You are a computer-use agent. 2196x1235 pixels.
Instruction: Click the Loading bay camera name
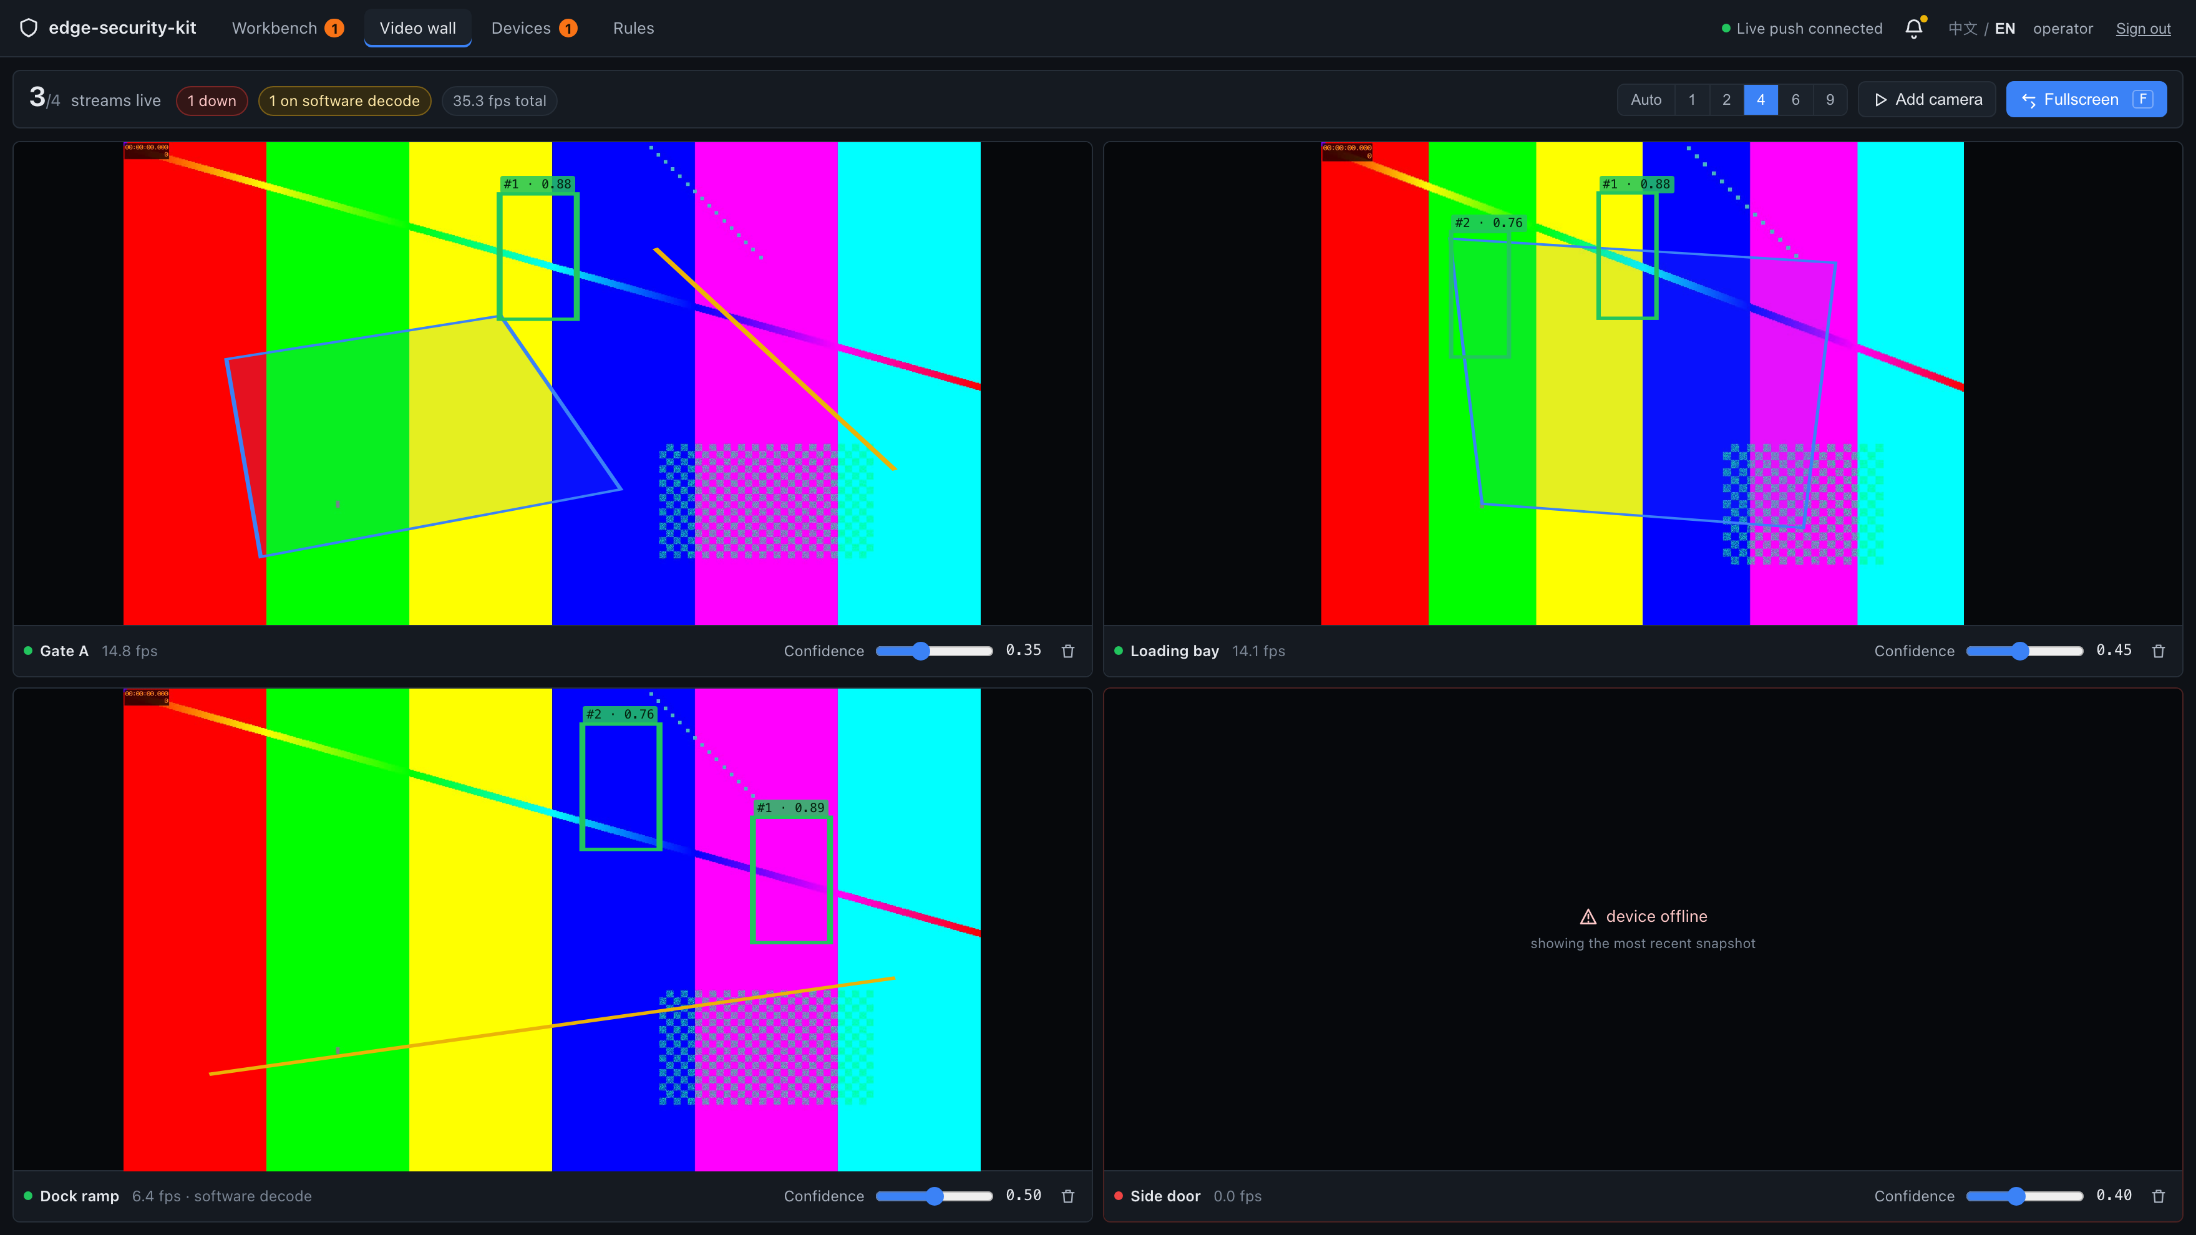(1175, 651)
